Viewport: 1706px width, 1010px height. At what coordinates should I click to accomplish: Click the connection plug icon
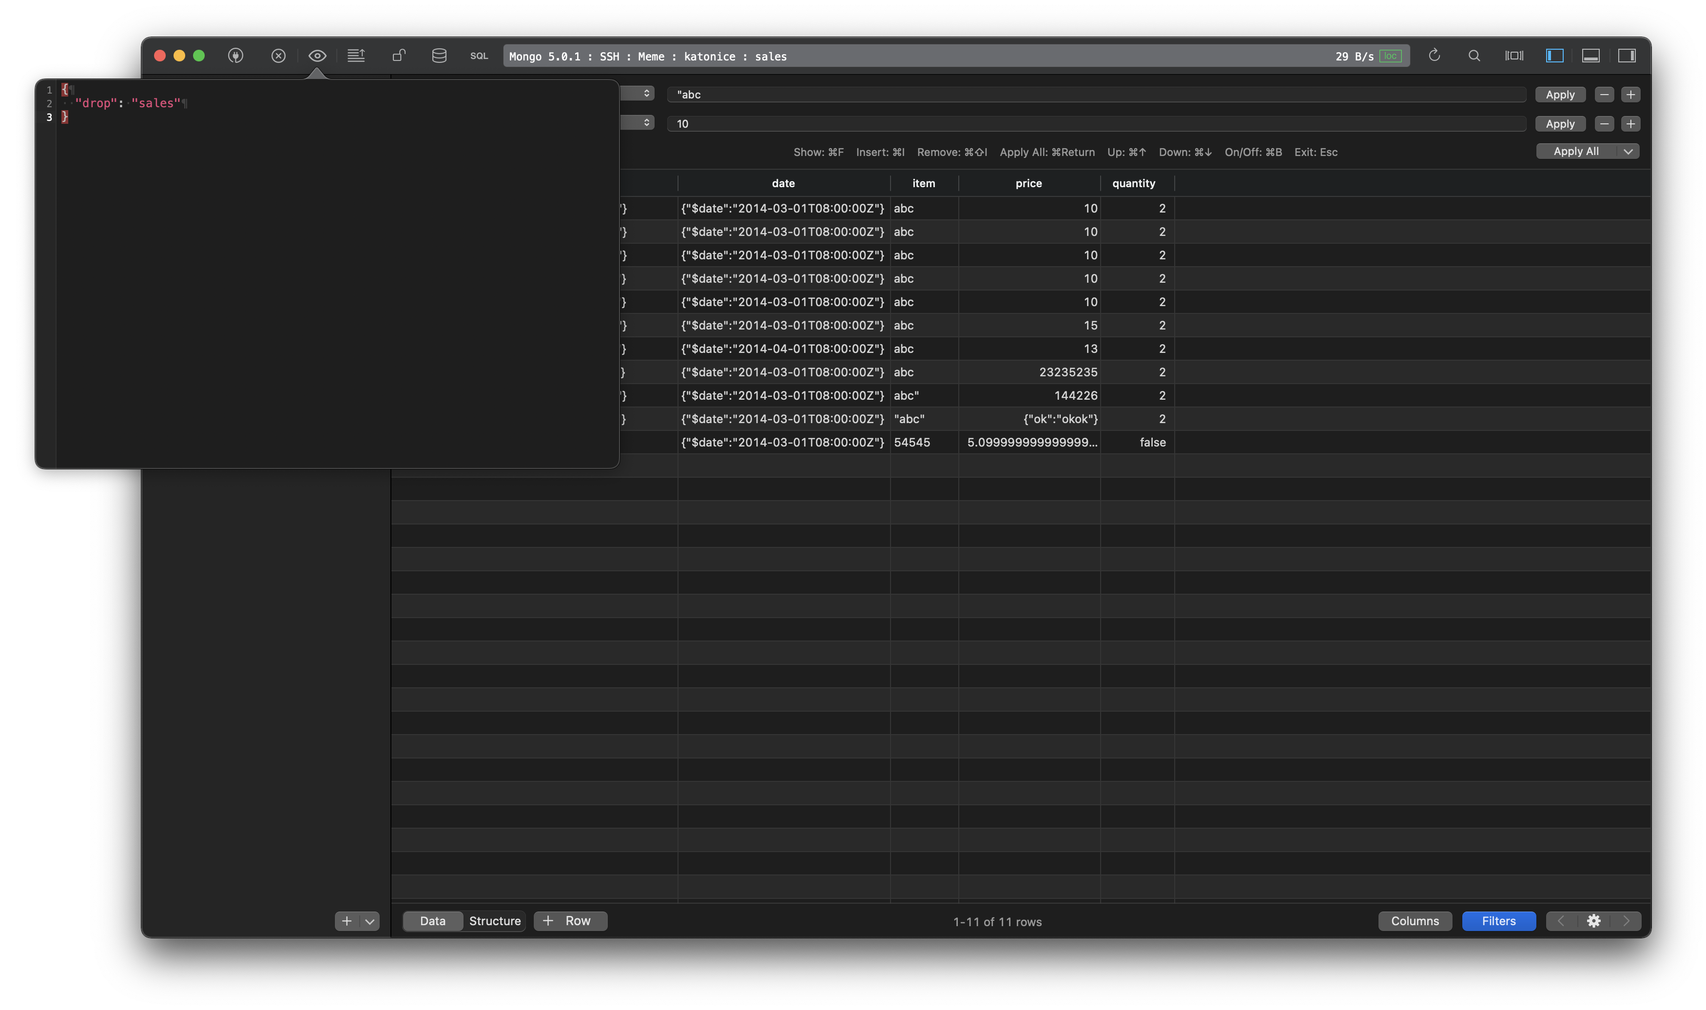coord(235,56)
